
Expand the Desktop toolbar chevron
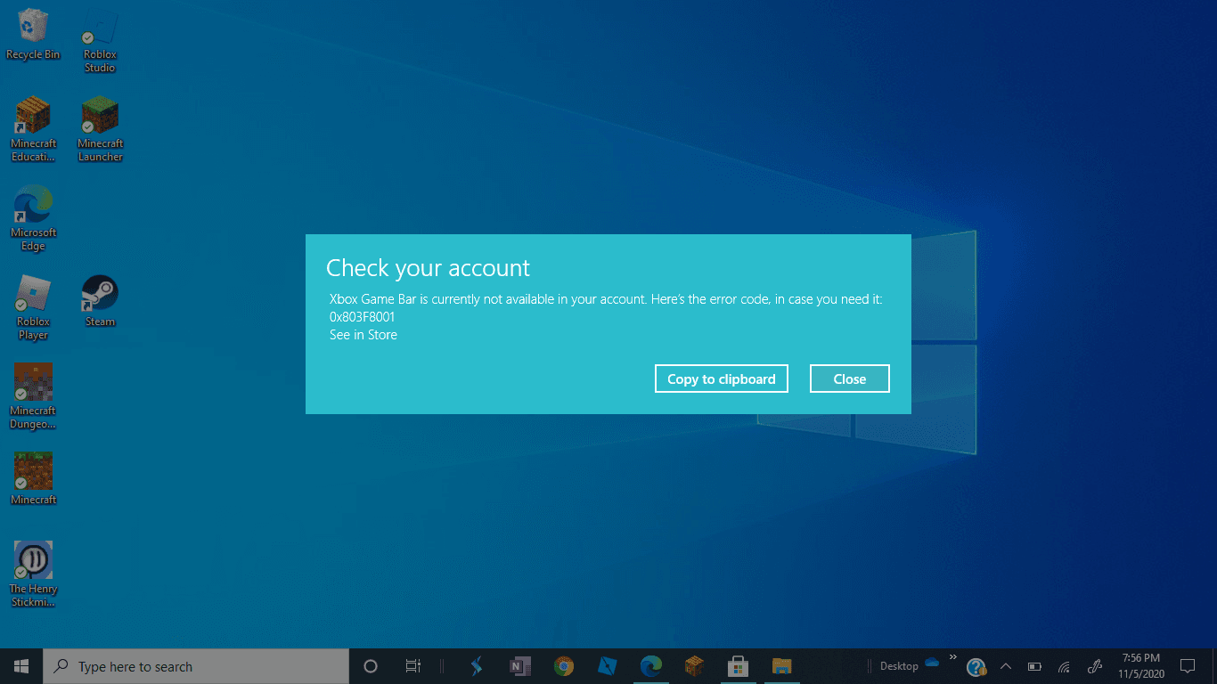point(952,657)
